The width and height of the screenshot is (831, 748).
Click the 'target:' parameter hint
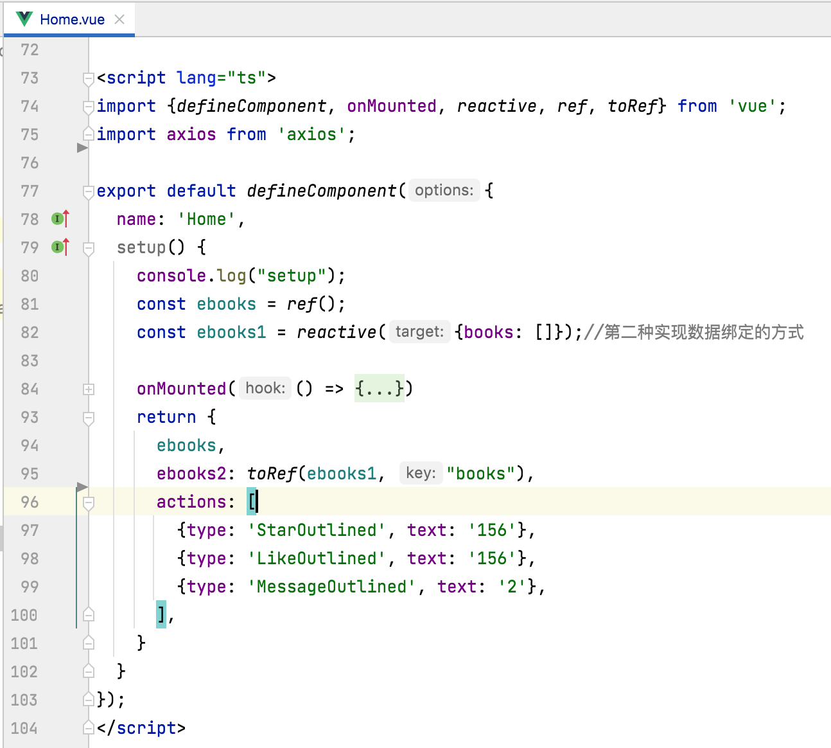[419, 332]
